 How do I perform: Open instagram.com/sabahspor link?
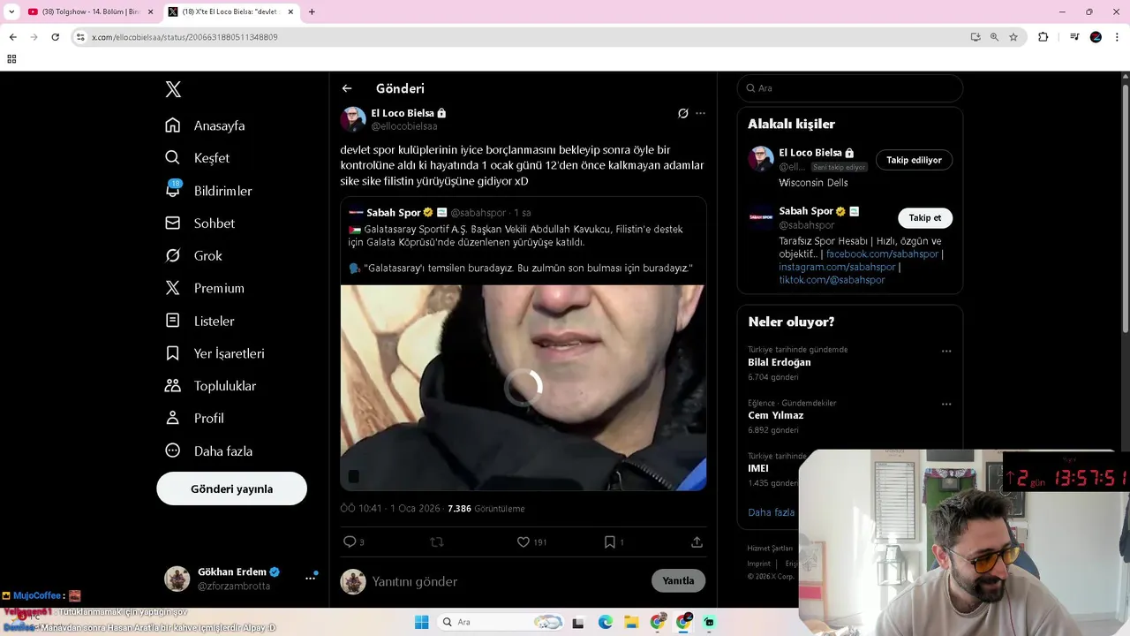837,267
